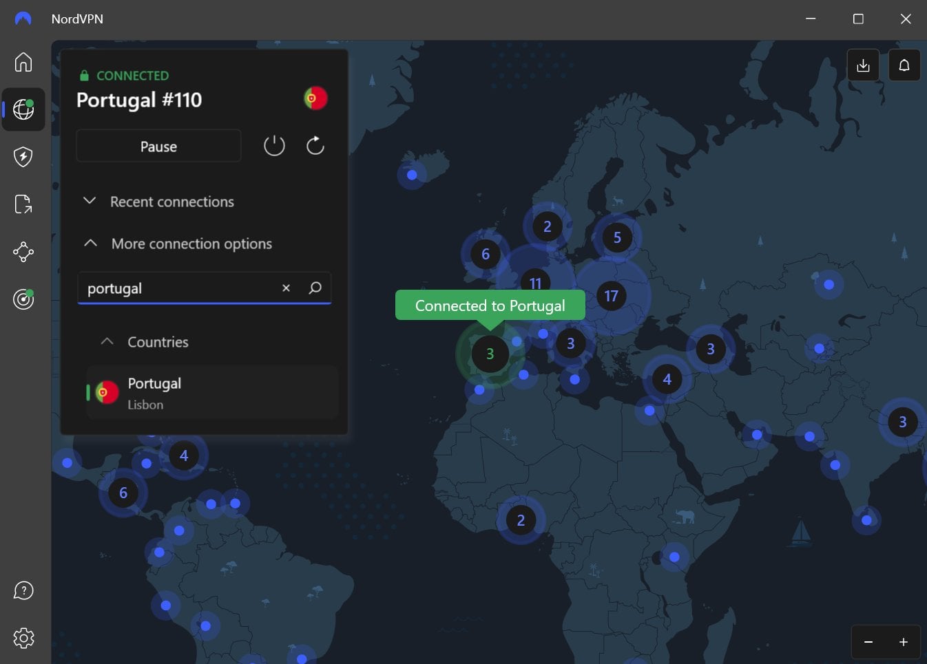Open Help via the question mark icon
927x664 pixels.
click(23, 590)
